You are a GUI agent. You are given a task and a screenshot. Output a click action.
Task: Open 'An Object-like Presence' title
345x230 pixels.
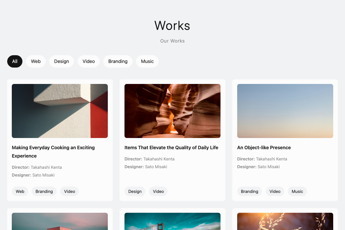(x=264, y=147)
